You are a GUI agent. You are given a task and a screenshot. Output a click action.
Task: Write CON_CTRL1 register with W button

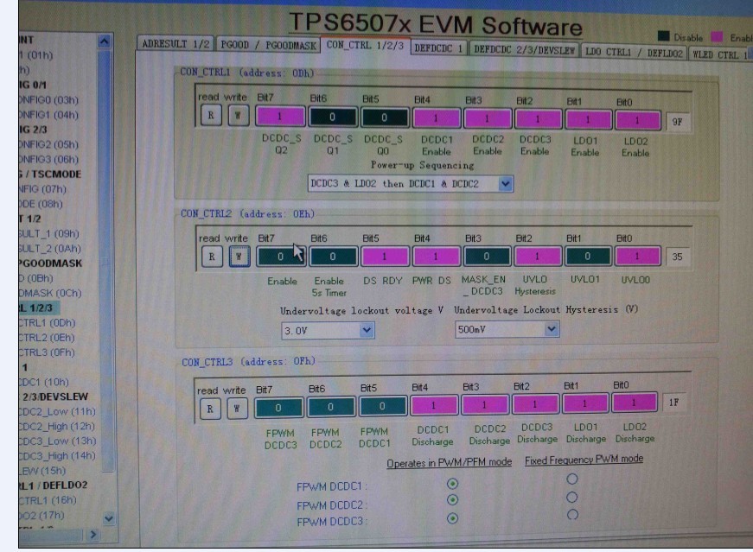(x=238, y=116)
